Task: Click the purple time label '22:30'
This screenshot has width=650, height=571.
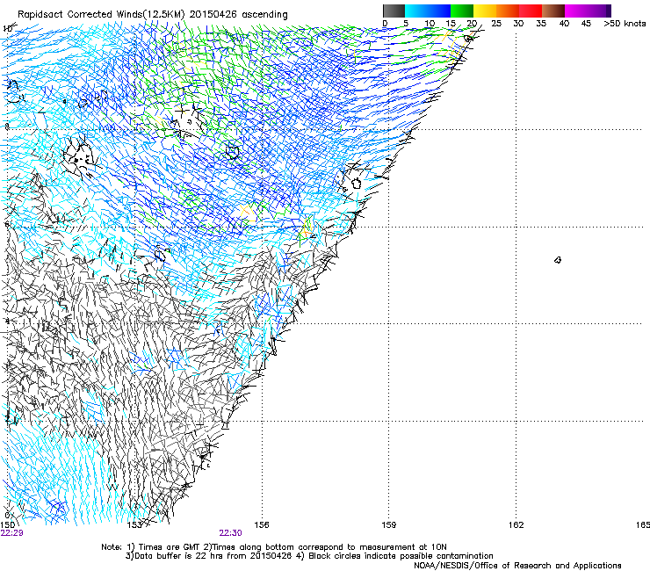Action: (230, 533)
